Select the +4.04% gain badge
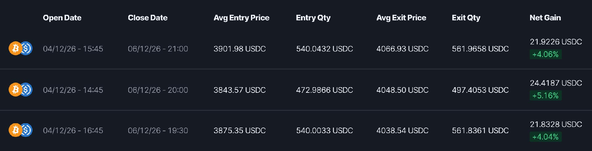The image size is (592, 151). coord(545,137)
